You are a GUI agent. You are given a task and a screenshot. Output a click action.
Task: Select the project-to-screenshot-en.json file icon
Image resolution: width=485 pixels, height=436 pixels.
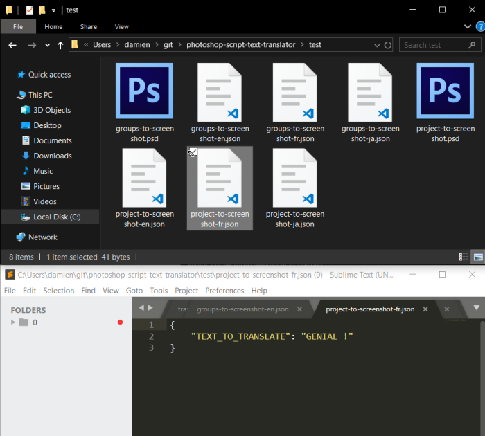click(x=144, y=178)
